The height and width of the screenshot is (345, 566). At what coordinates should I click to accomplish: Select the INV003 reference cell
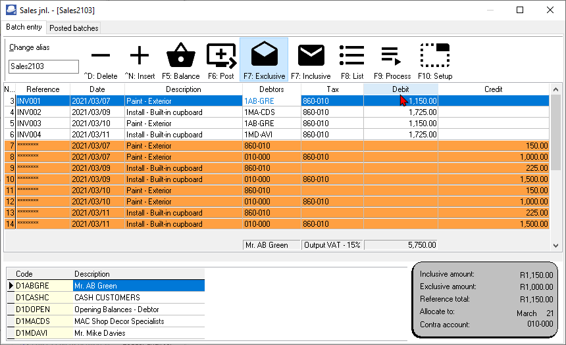tap(43, 124)
